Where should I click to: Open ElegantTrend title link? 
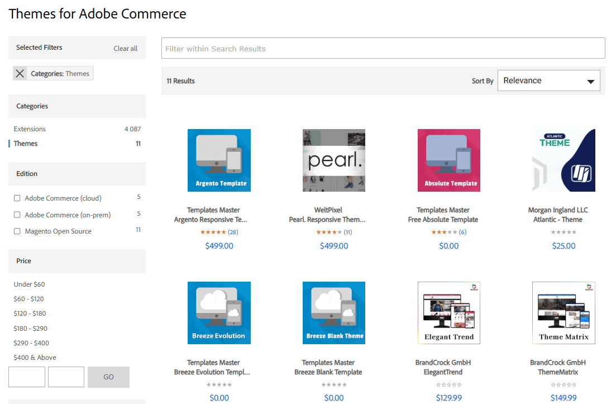[443, 372]
